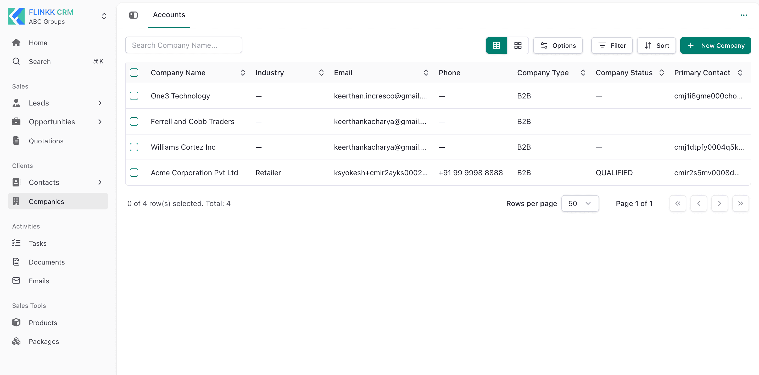This screenshot has width=759, height=375.
Task: Click the Home house icon
Action: [16, 43]
